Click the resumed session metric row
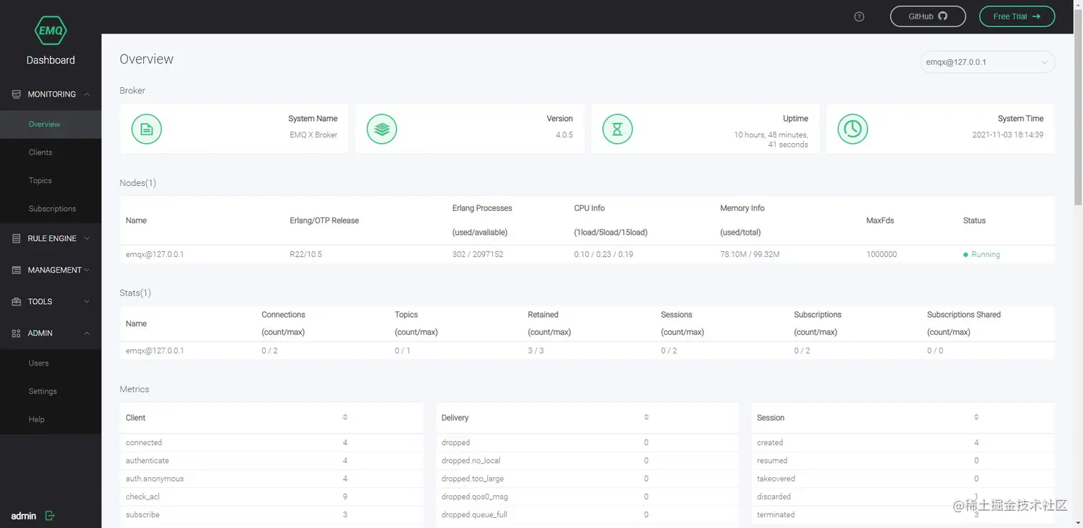Viewport: 1083px width, 528px height. coord(903,461)
